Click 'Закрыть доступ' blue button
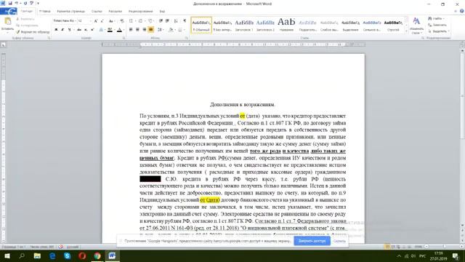 312,241
